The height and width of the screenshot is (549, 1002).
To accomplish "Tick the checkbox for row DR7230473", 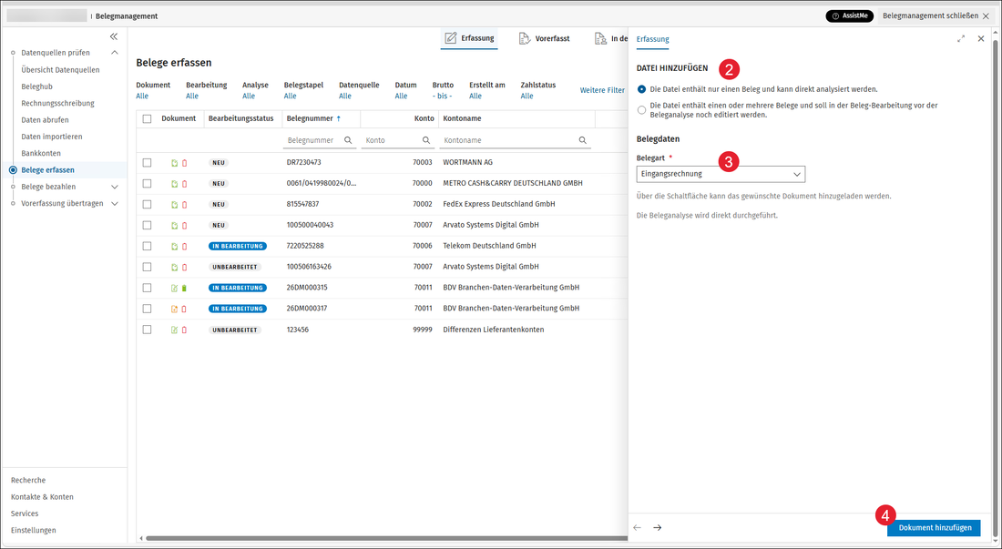I will coord(147,163).
